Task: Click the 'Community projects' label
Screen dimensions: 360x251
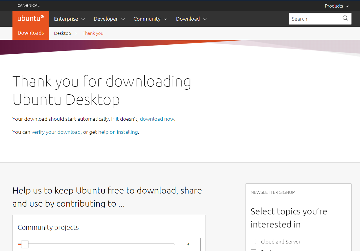Action: [48, 227]
